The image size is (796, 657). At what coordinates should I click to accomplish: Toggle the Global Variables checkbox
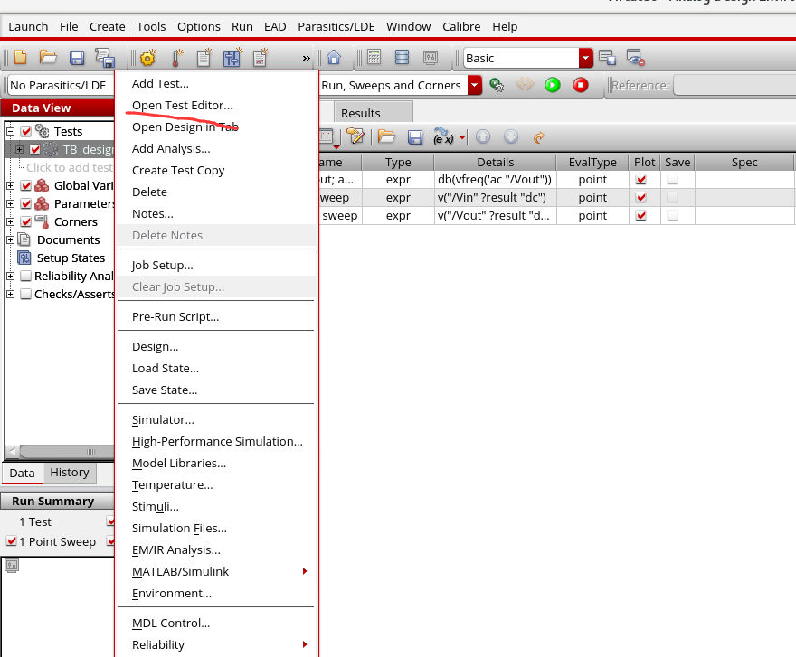(x=26, y=185)
